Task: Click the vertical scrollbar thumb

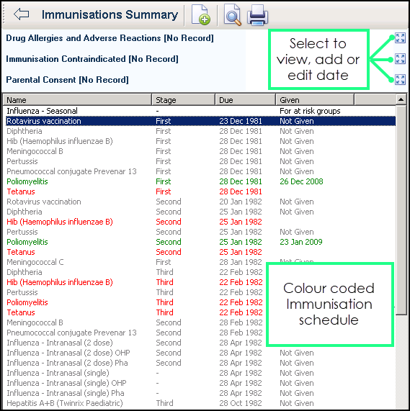Action: (401, 209)
